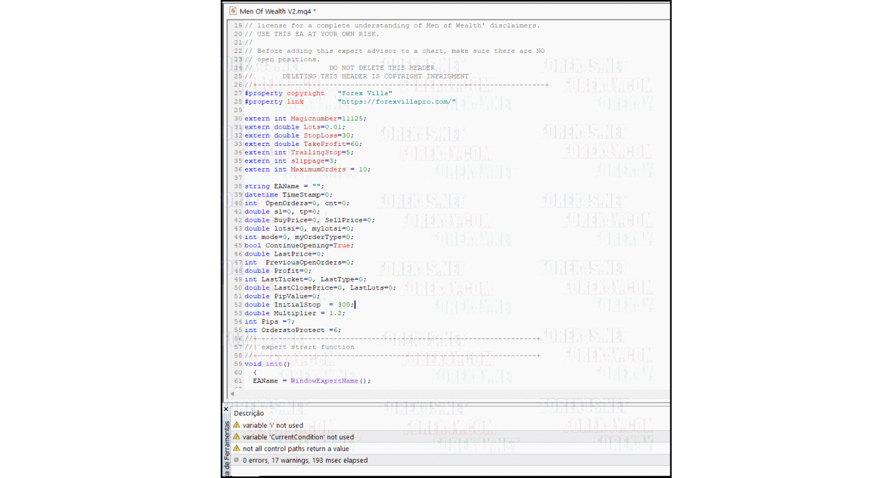Click the MQL4 file icon on the document tab
Viewport: 893px width, 478px height.
[232, 11]
